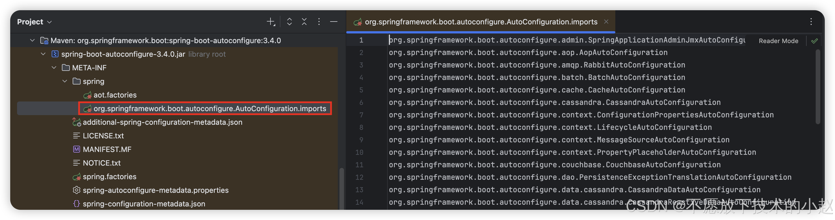Select AutoConfiguration.imports in the tree
This screenshot has height=220, width=835.
click(210, 109)
